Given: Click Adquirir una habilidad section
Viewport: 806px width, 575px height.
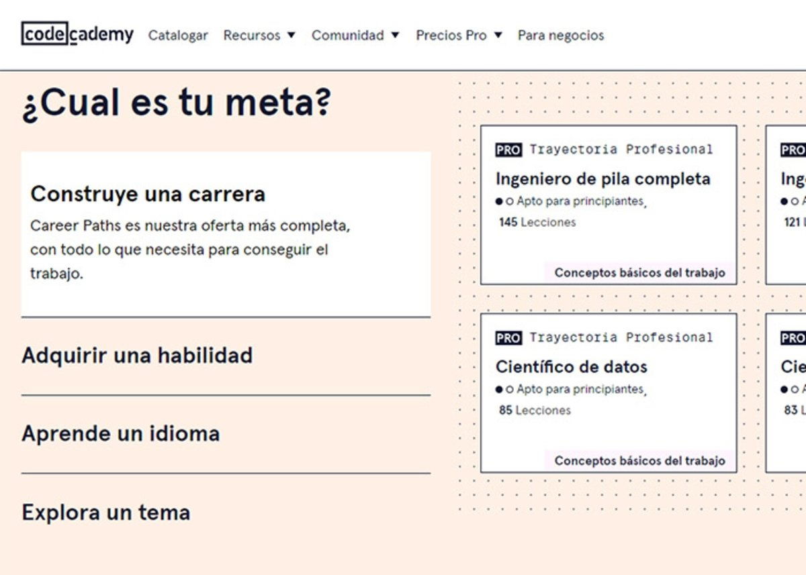Looking at the screenshot, I should tap(138, 356).
